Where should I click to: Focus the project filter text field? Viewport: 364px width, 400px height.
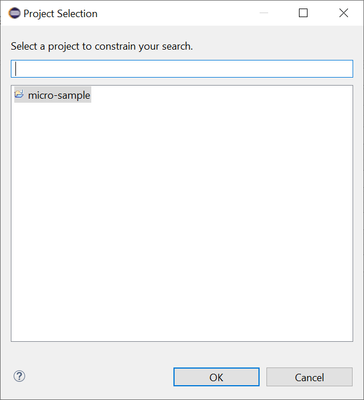pyautogui.click(x=182, y=69)
